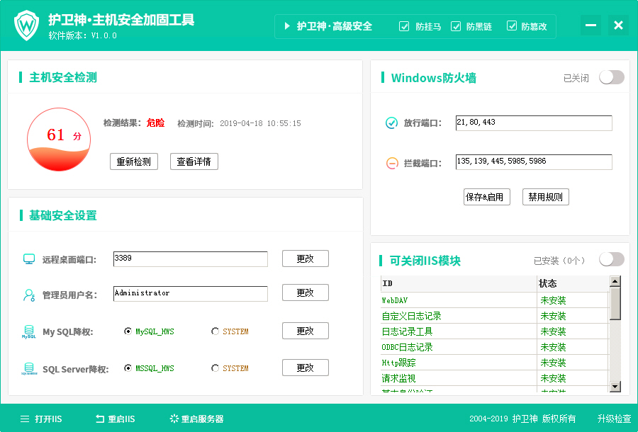Click the 禁用规则 button
The width and height of the screenshot is (638, 432).
click(x=546, y=197)
